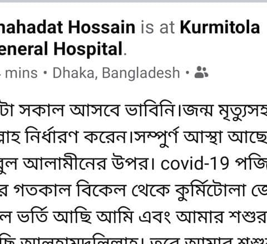Click 'ভাবিনি' in the post's first line

150,110
